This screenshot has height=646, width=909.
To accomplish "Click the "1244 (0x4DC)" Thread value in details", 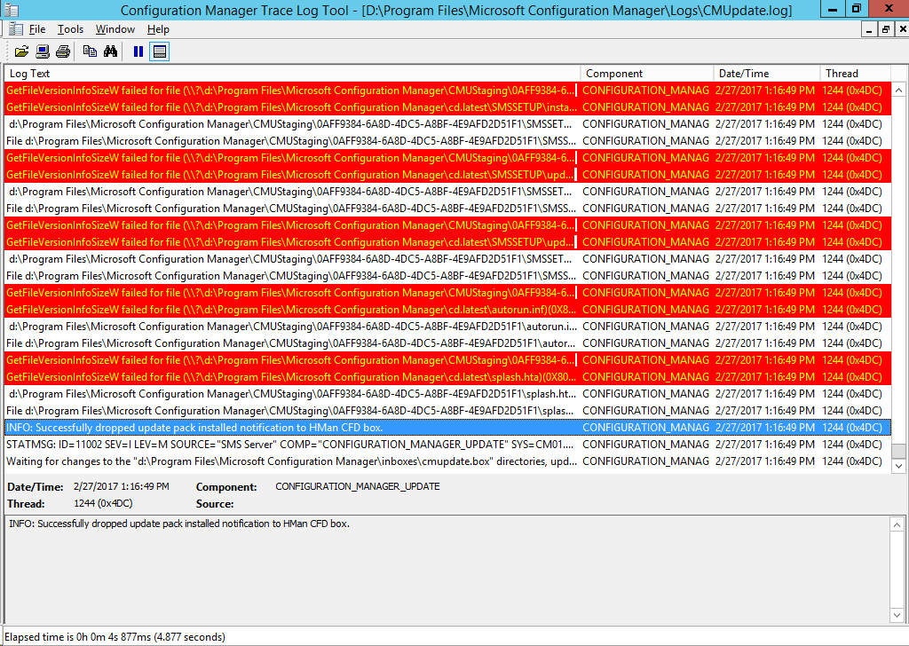I will tap(103, 503).
